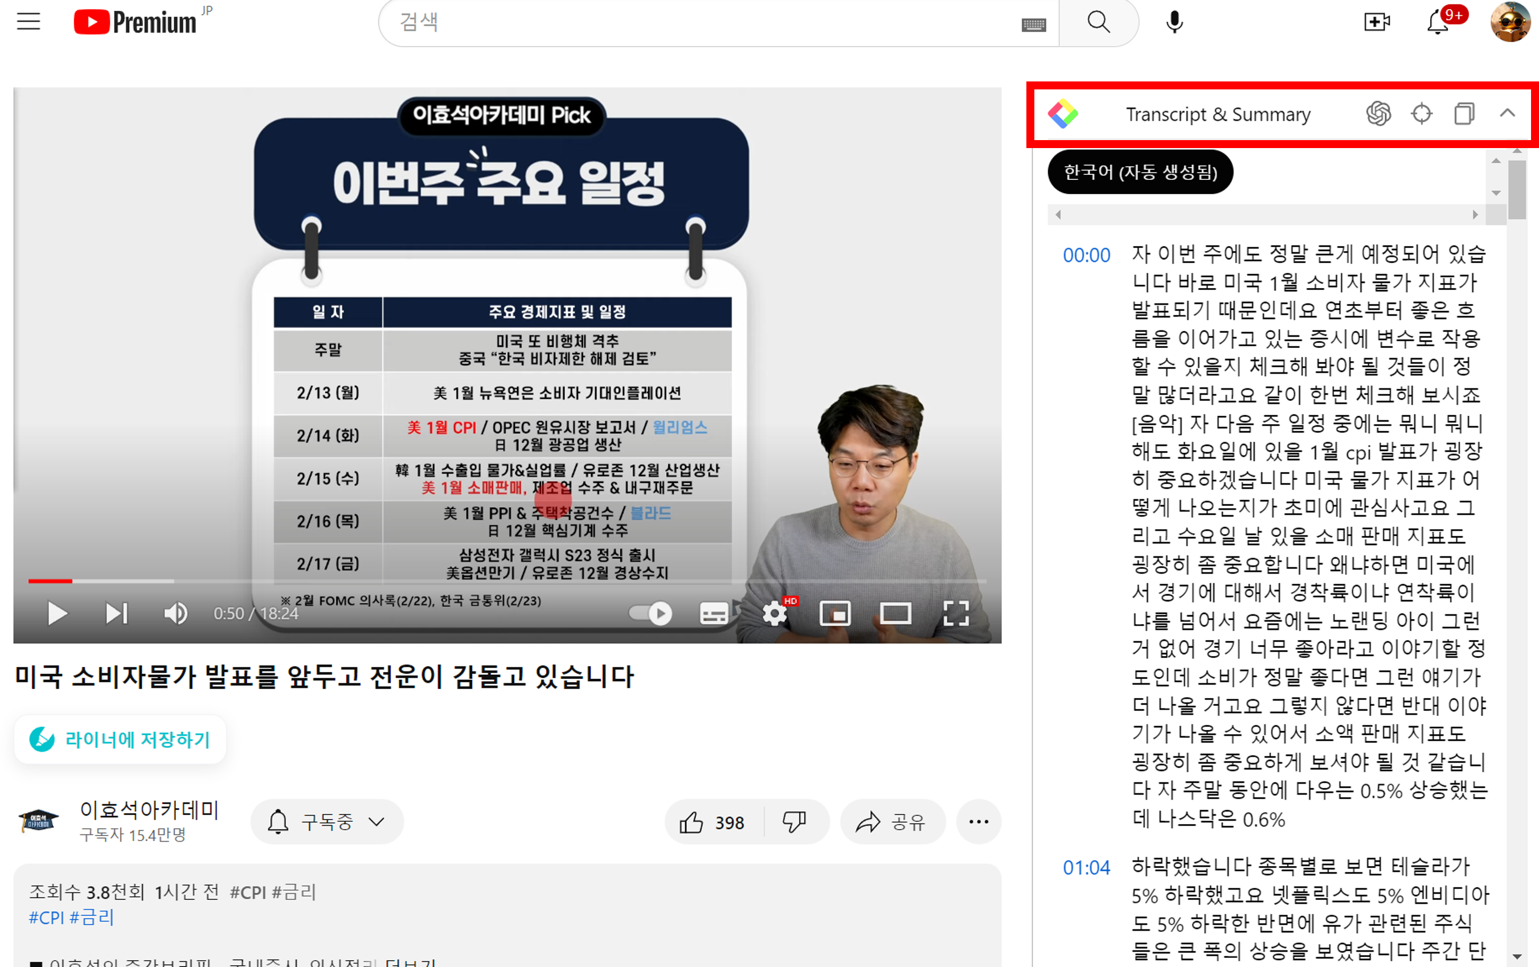Screen dimensions: 1539x967
Task: Click the 공유 share button
Action: coord(891,822)
